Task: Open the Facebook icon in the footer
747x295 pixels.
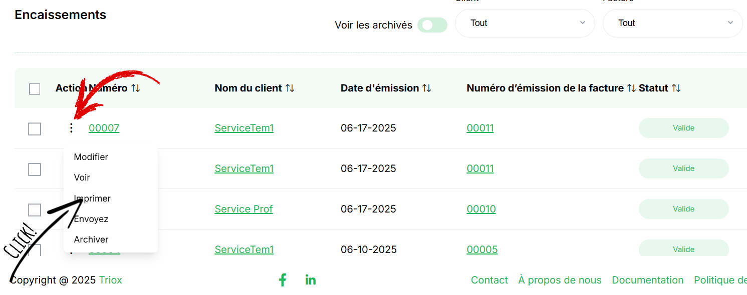Action: pos(283,280)
